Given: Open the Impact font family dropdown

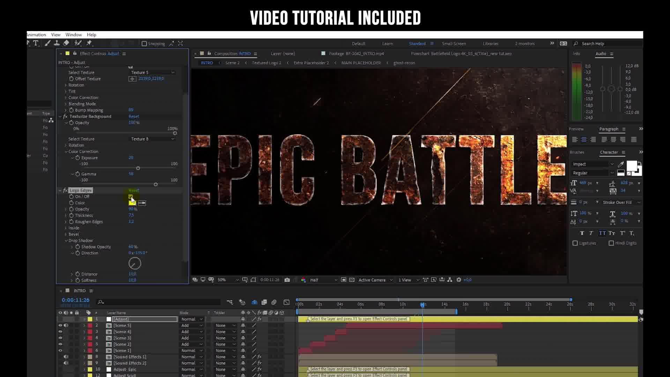Looking at the screenshot, I should pos(593,164).
